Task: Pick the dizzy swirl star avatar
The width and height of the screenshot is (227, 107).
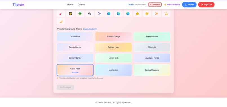Action: coord(166,14)
